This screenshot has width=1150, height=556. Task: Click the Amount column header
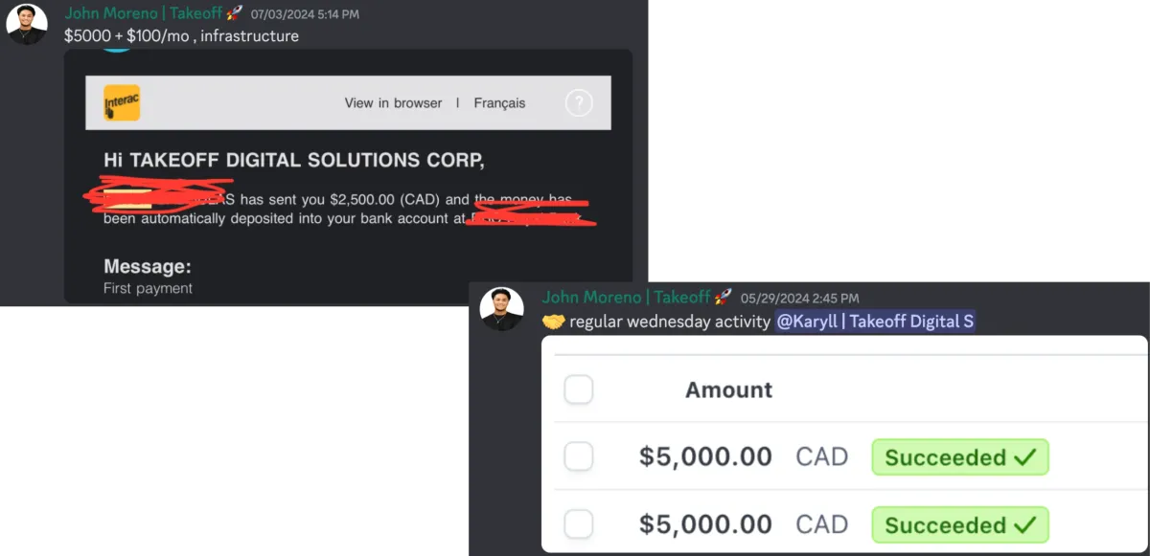click(728, 389)
